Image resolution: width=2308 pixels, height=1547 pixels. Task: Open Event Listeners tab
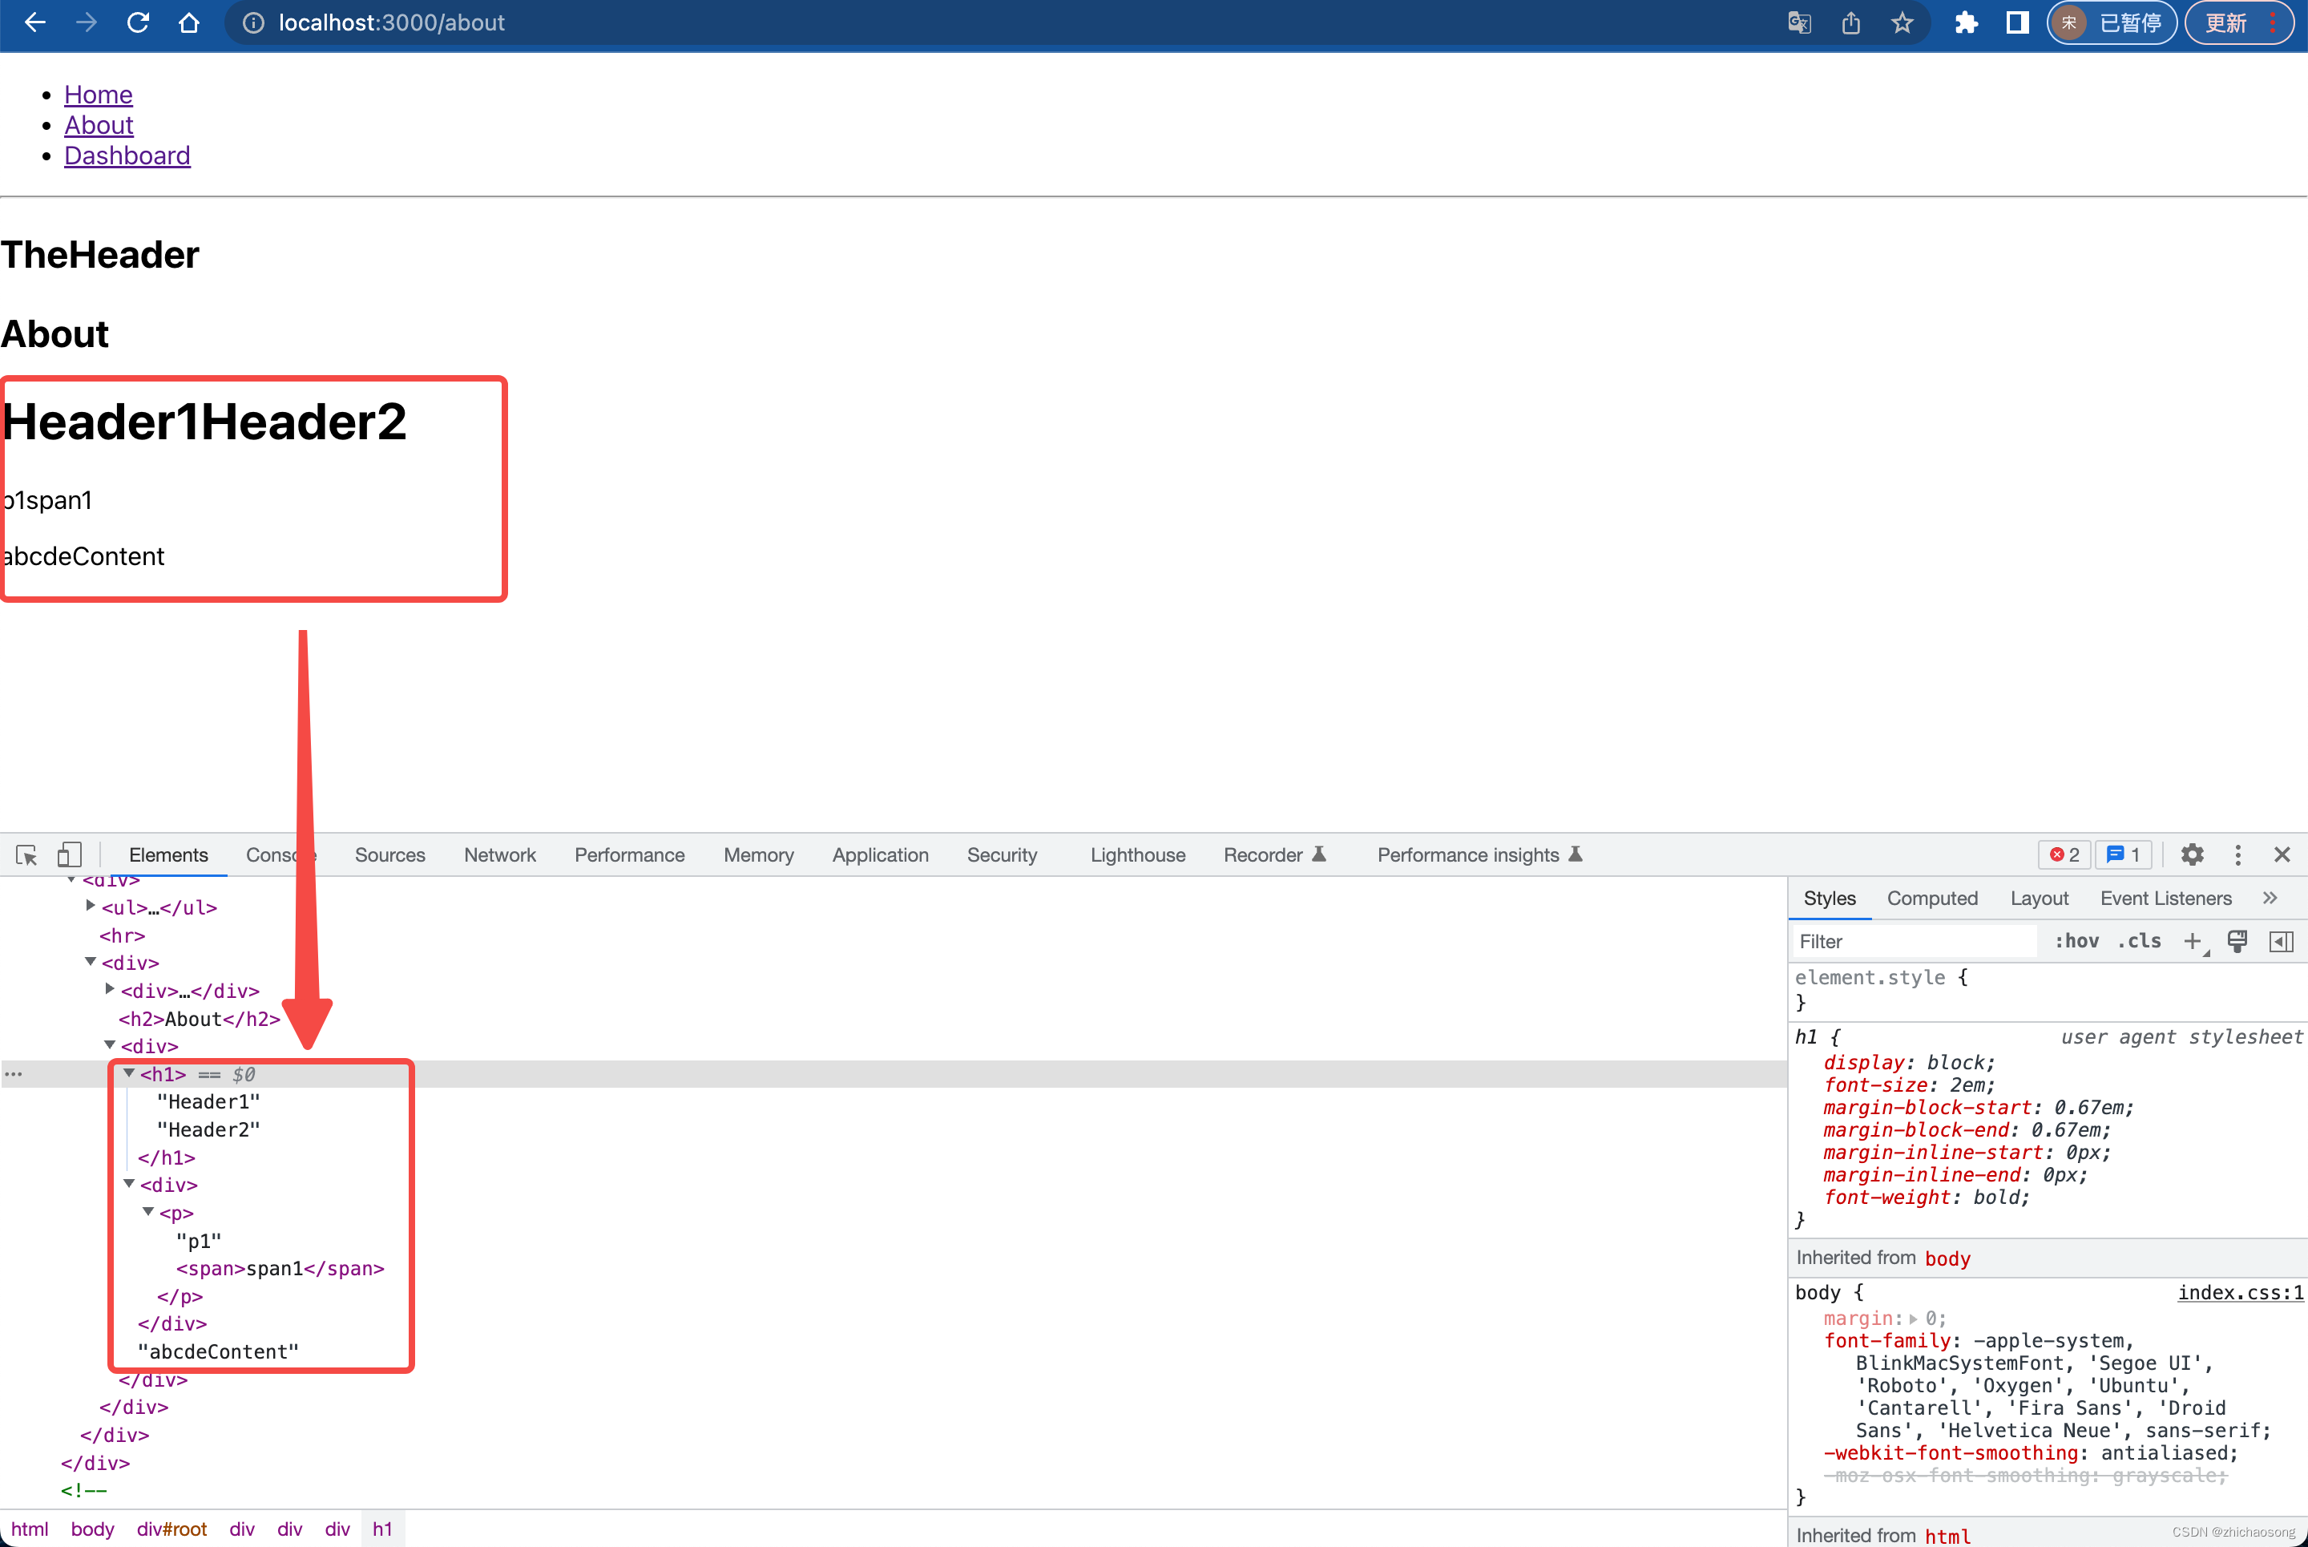(x=2165, y=898)
